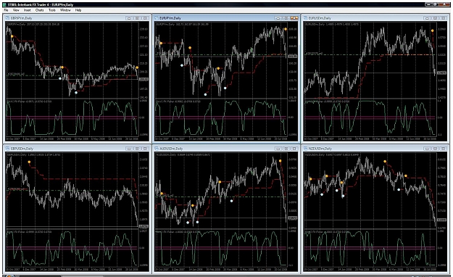Close the AUDUSDm,Daily chart window
The height and width of the screenshot is (277, 453).
coord(294,149)
